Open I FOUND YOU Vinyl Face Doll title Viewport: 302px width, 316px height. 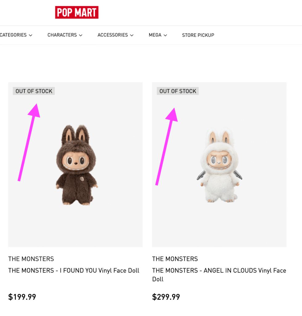pos(74,271)
